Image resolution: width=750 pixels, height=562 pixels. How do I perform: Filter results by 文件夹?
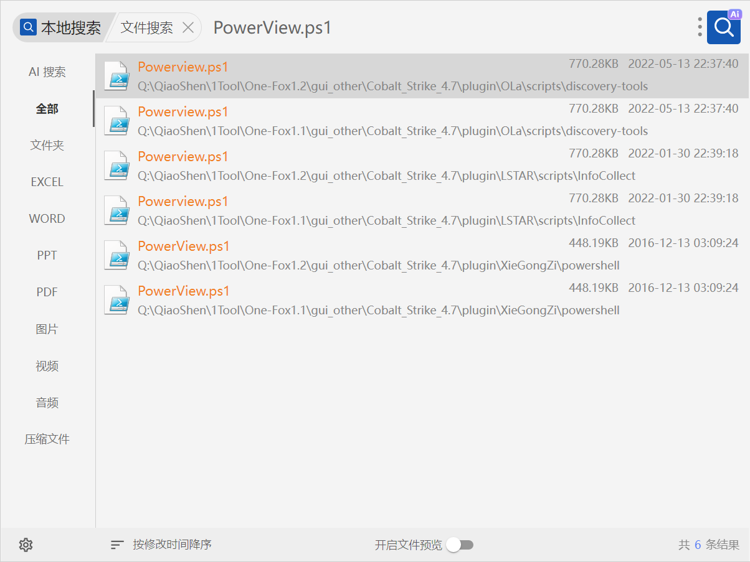[x=47, y=146]
